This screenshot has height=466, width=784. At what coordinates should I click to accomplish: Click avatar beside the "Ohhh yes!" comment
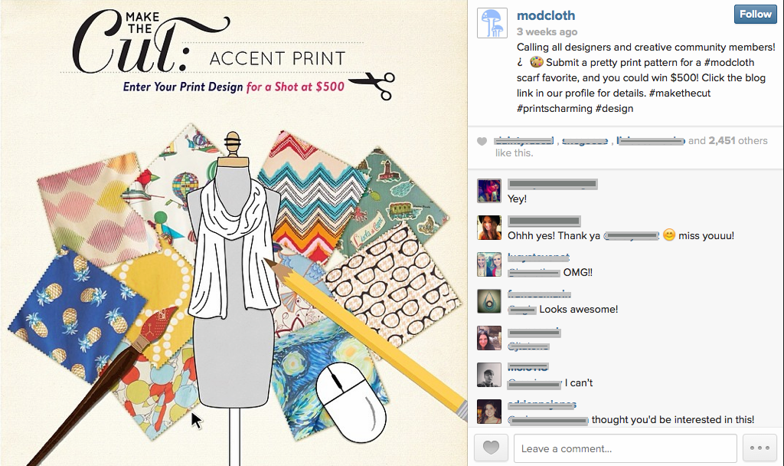(x=489, y=228)
